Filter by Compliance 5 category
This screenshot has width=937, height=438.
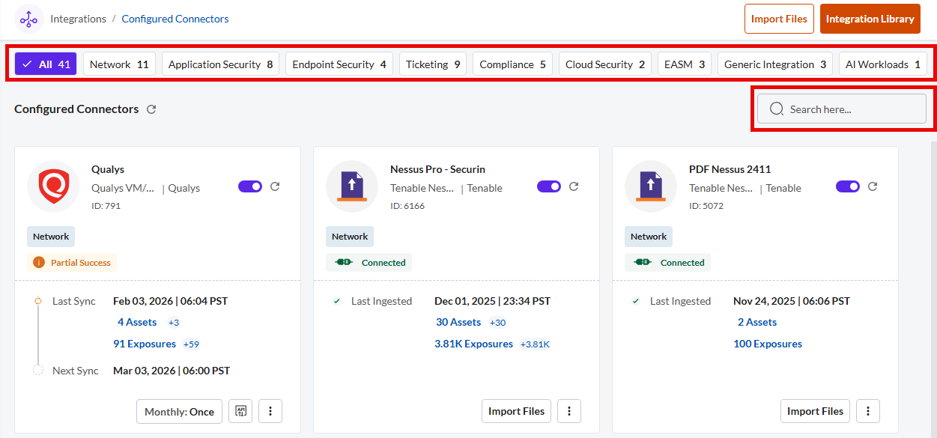tap(513, 64)
